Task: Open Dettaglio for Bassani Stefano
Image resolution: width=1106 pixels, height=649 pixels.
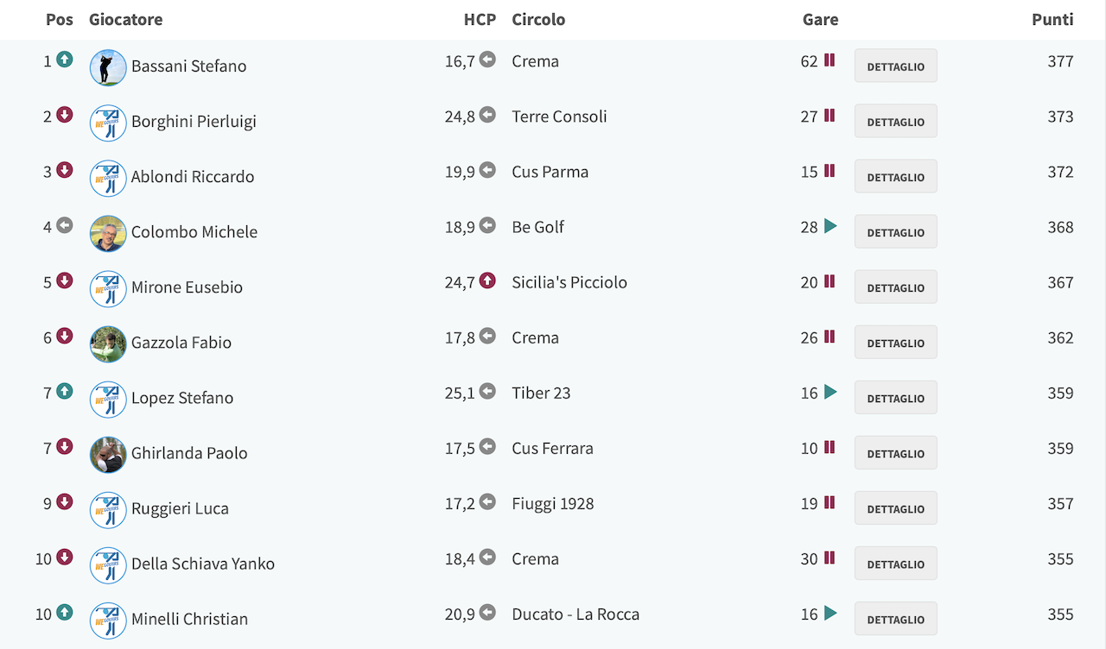Action: pos(896,66)
